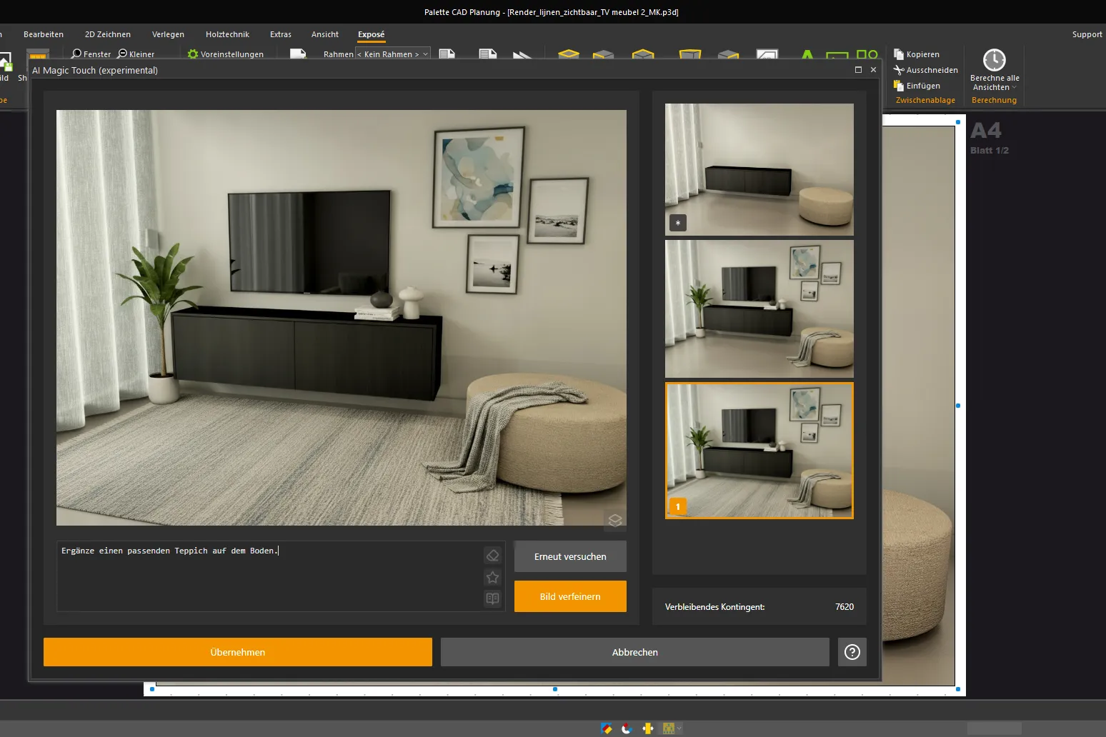Click the Bild verfeinern button

click(570, 596)
